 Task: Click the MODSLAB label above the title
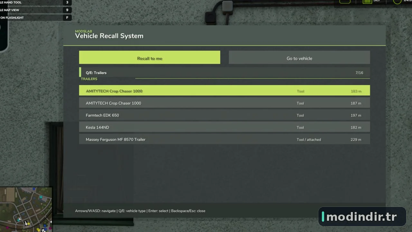coord(83,31)
